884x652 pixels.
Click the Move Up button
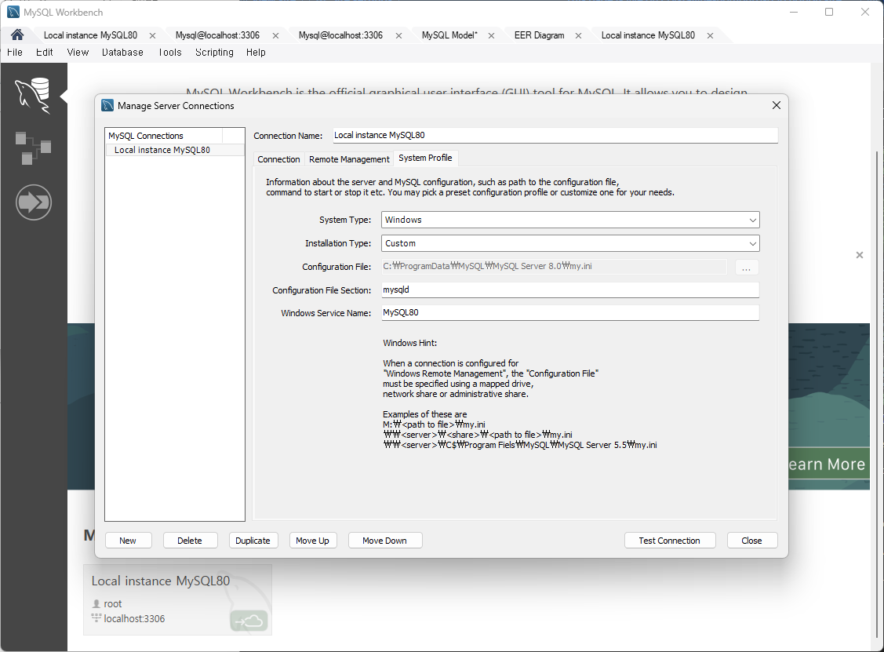pyautogui.click(x=312, y=541)
